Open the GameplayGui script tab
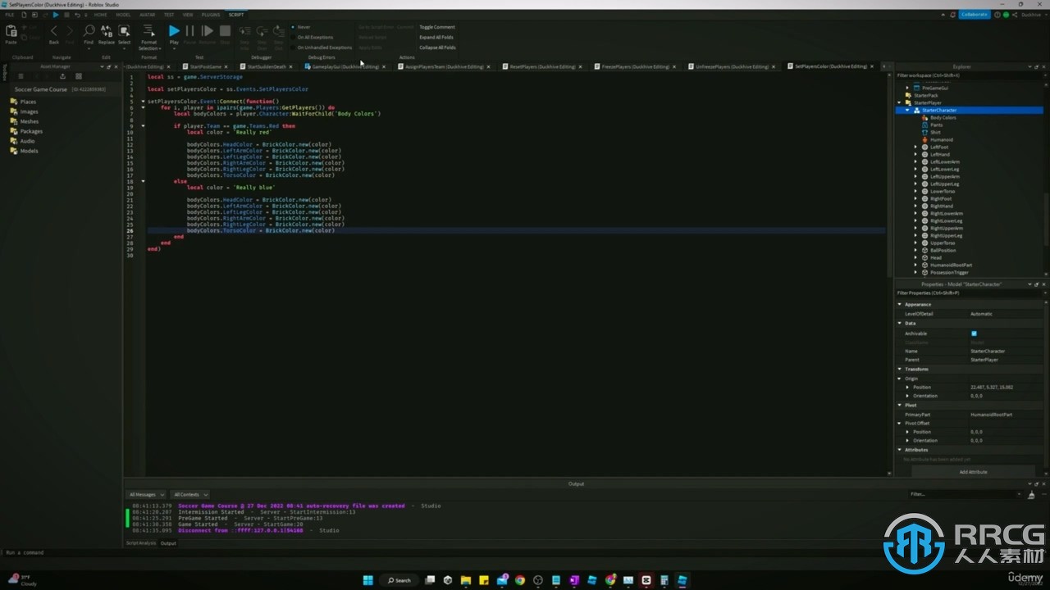 (x=345, y=66)
